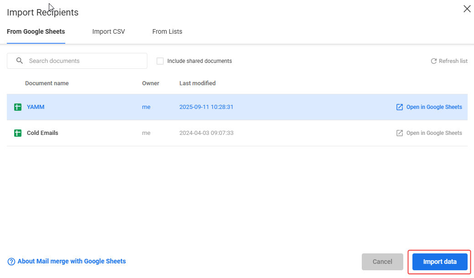474x278 pixels.
Task: Open Cold Emails in Google Sheets link
Action: coord(434,133)
